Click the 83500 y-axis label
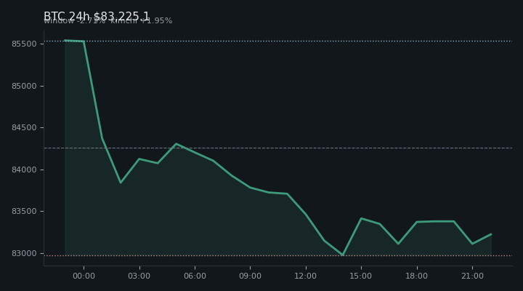 pyautogui.click(x=24, y=212)
